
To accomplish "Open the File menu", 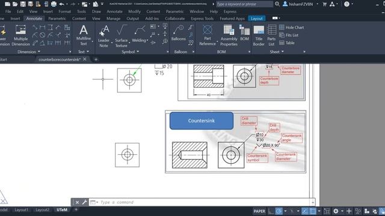I will pyautogui.click(x=8, y=11).
